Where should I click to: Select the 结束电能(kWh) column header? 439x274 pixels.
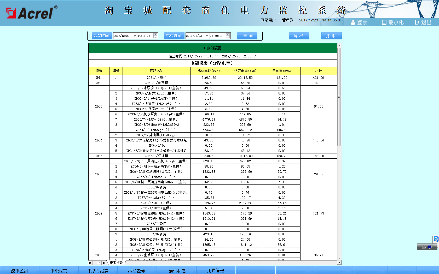point(245,71)
